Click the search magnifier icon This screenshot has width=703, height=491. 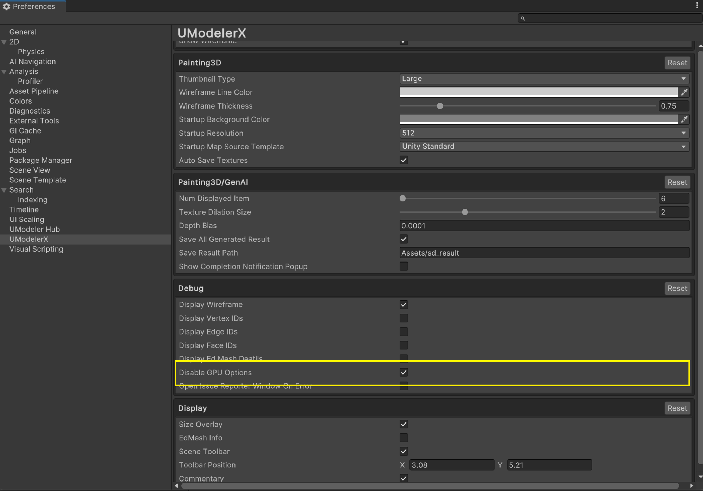click(x=523, y=18)
